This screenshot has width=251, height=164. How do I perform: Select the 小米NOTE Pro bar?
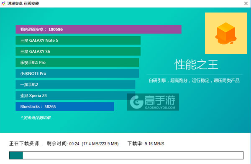pos(77,73)
